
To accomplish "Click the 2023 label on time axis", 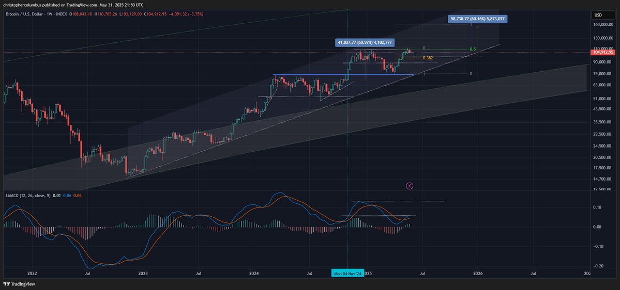I will (143, 272).
